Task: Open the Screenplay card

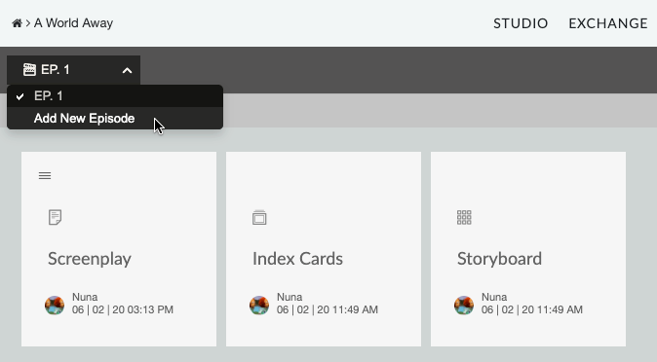Action: coord(119,249)
